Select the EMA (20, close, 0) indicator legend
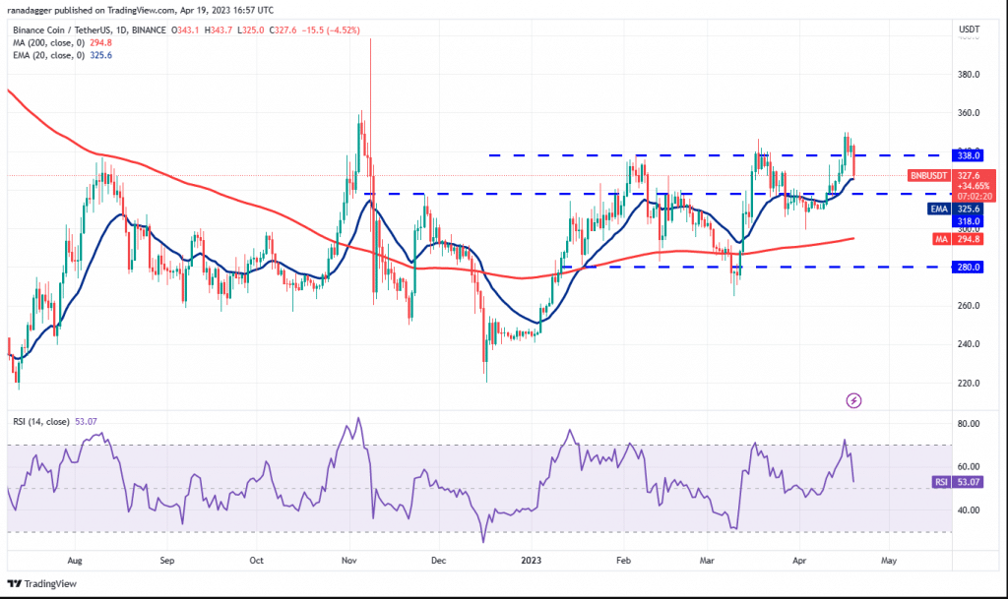This screenshot has height=599, width=1008. (62, 55)
